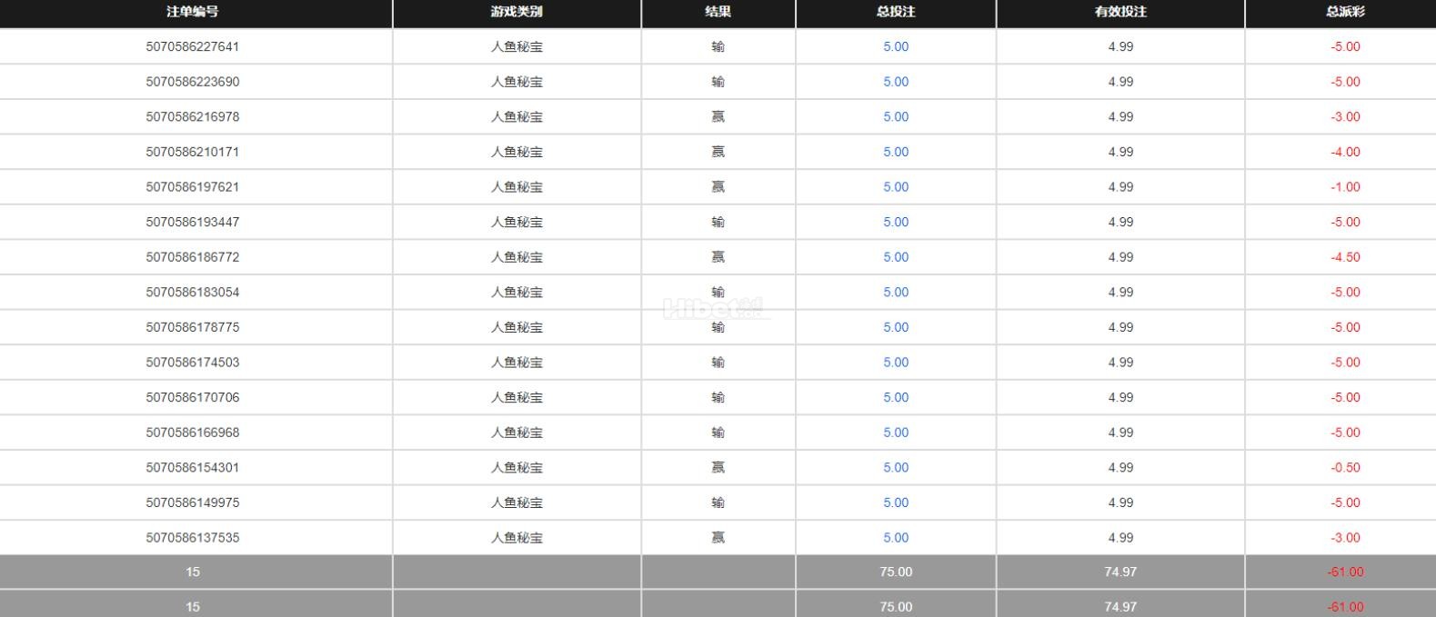Sort by the 总投注 column header
This screenshot has width=1436, height=617.
pos(895,12)
